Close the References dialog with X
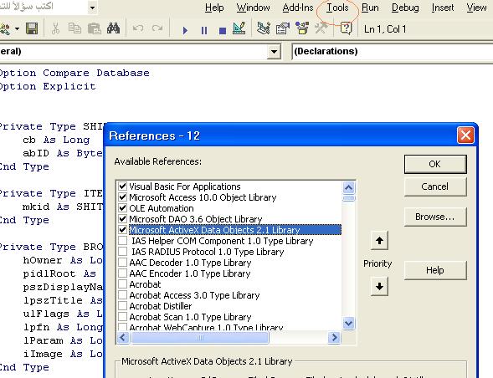This screenshot has height=378, width=493. [x=465, y=135]
